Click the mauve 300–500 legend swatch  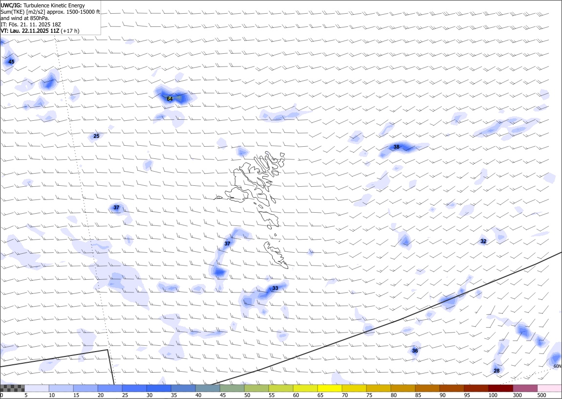(525, 388)
